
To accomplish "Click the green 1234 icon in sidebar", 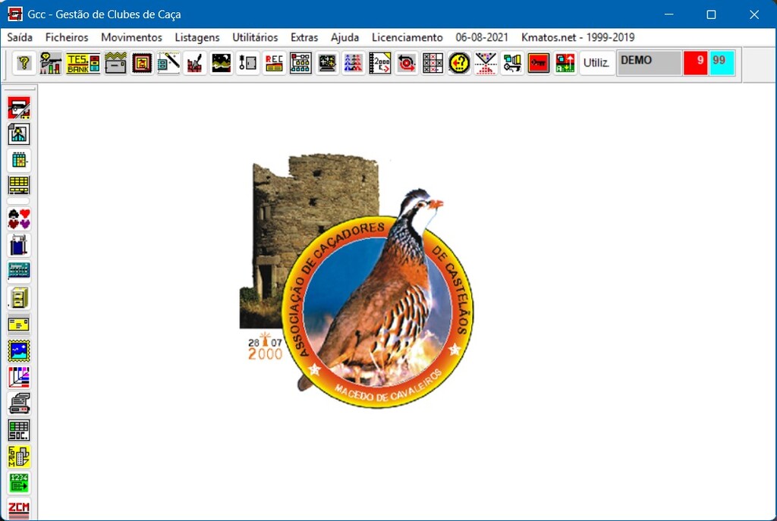I will (19, 482).
